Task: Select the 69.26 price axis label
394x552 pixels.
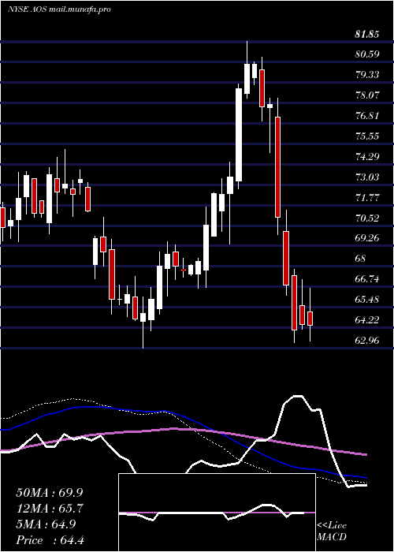Action: point(367,238)
